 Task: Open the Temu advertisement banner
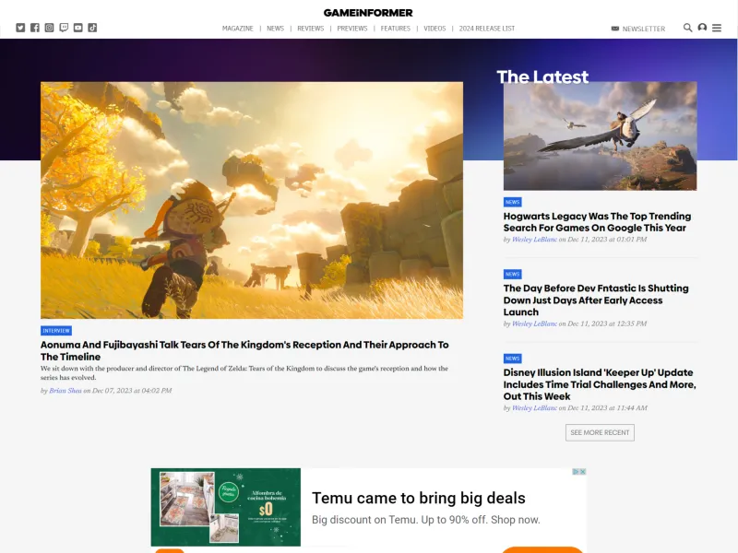pyautogui.click(x=369, y=508)
